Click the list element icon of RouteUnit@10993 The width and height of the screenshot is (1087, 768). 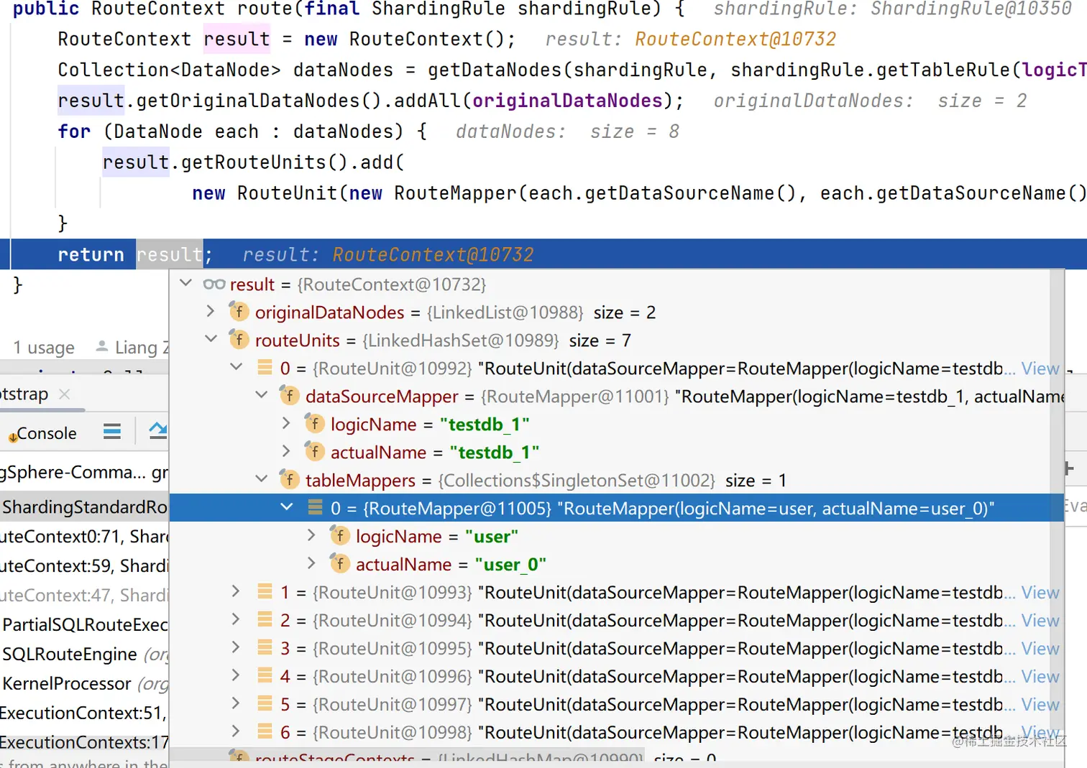tap(265, 592)
